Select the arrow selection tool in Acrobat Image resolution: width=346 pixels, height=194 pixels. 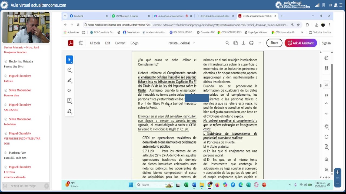(69, 60)
